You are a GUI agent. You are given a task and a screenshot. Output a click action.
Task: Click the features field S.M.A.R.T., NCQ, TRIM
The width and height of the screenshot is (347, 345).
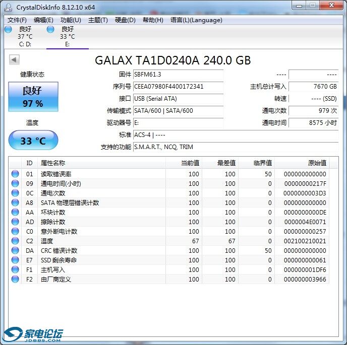[236, 147]
